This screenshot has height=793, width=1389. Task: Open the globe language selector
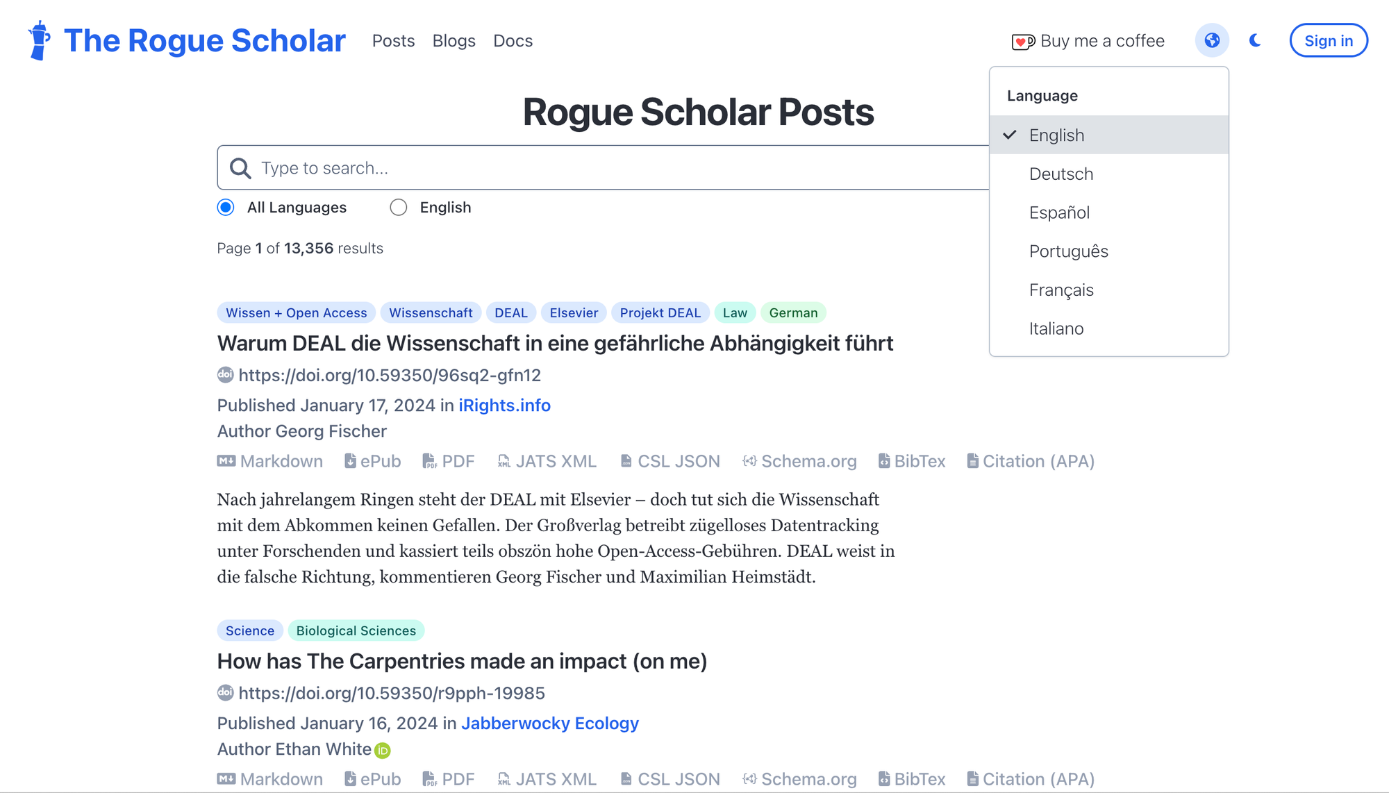tap(1212, 40)
